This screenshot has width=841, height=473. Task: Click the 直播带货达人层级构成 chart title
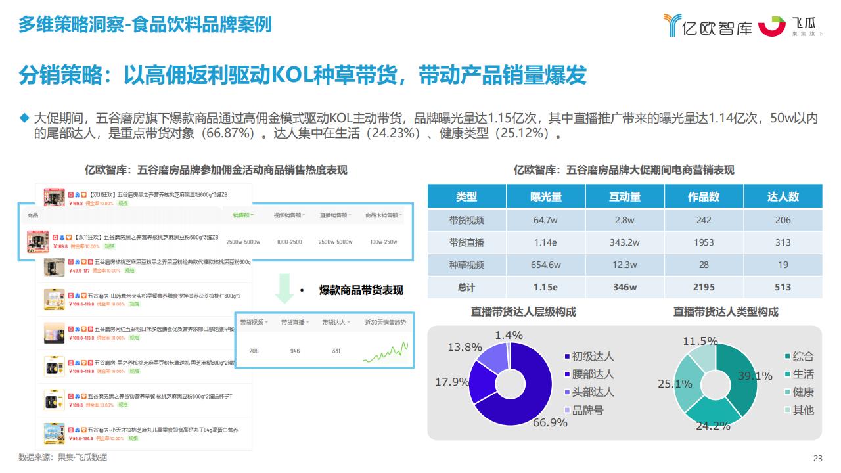coord(523,312)
